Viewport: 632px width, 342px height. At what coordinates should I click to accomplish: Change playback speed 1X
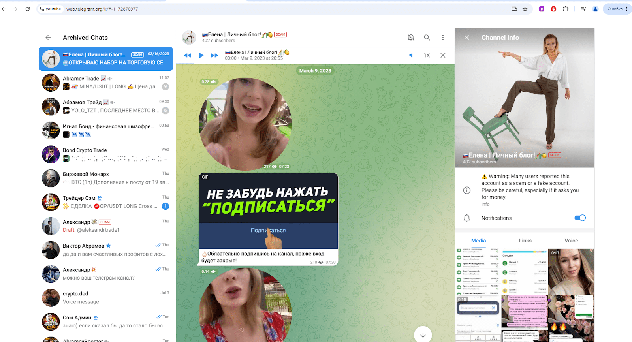(x=427, y=55)
